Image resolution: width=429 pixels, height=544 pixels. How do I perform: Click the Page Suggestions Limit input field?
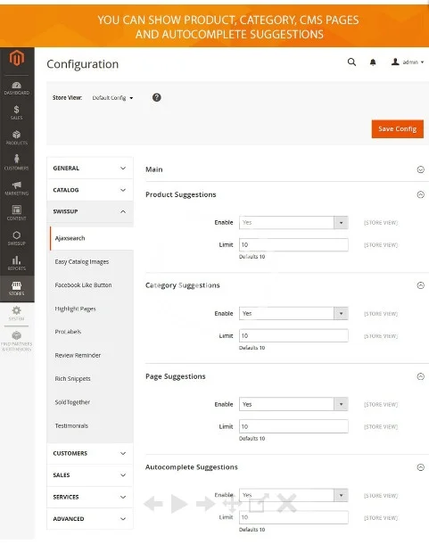(293, 426)
